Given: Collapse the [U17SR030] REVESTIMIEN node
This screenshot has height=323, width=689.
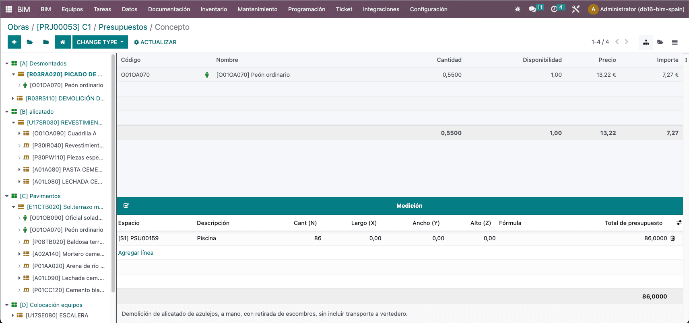Looking at the screenshot, I should click(x=13, y=123).
